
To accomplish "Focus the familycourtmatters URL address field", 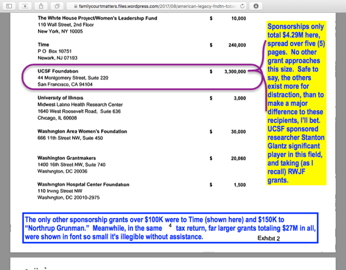I will click(x=158, y=6).
